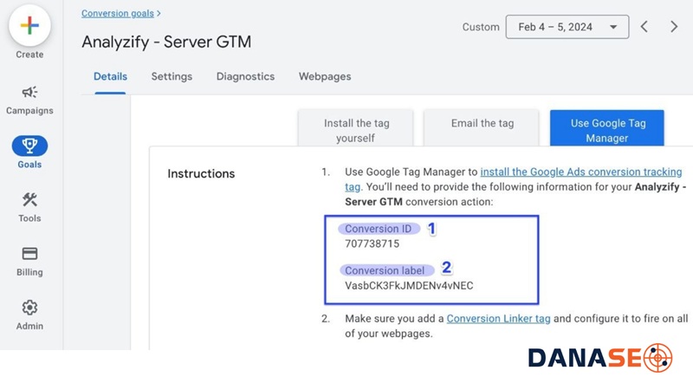Click the Analyzify - Server GTM page title
Viewport: 693px width, 390px height.
(x=166, y=42)
